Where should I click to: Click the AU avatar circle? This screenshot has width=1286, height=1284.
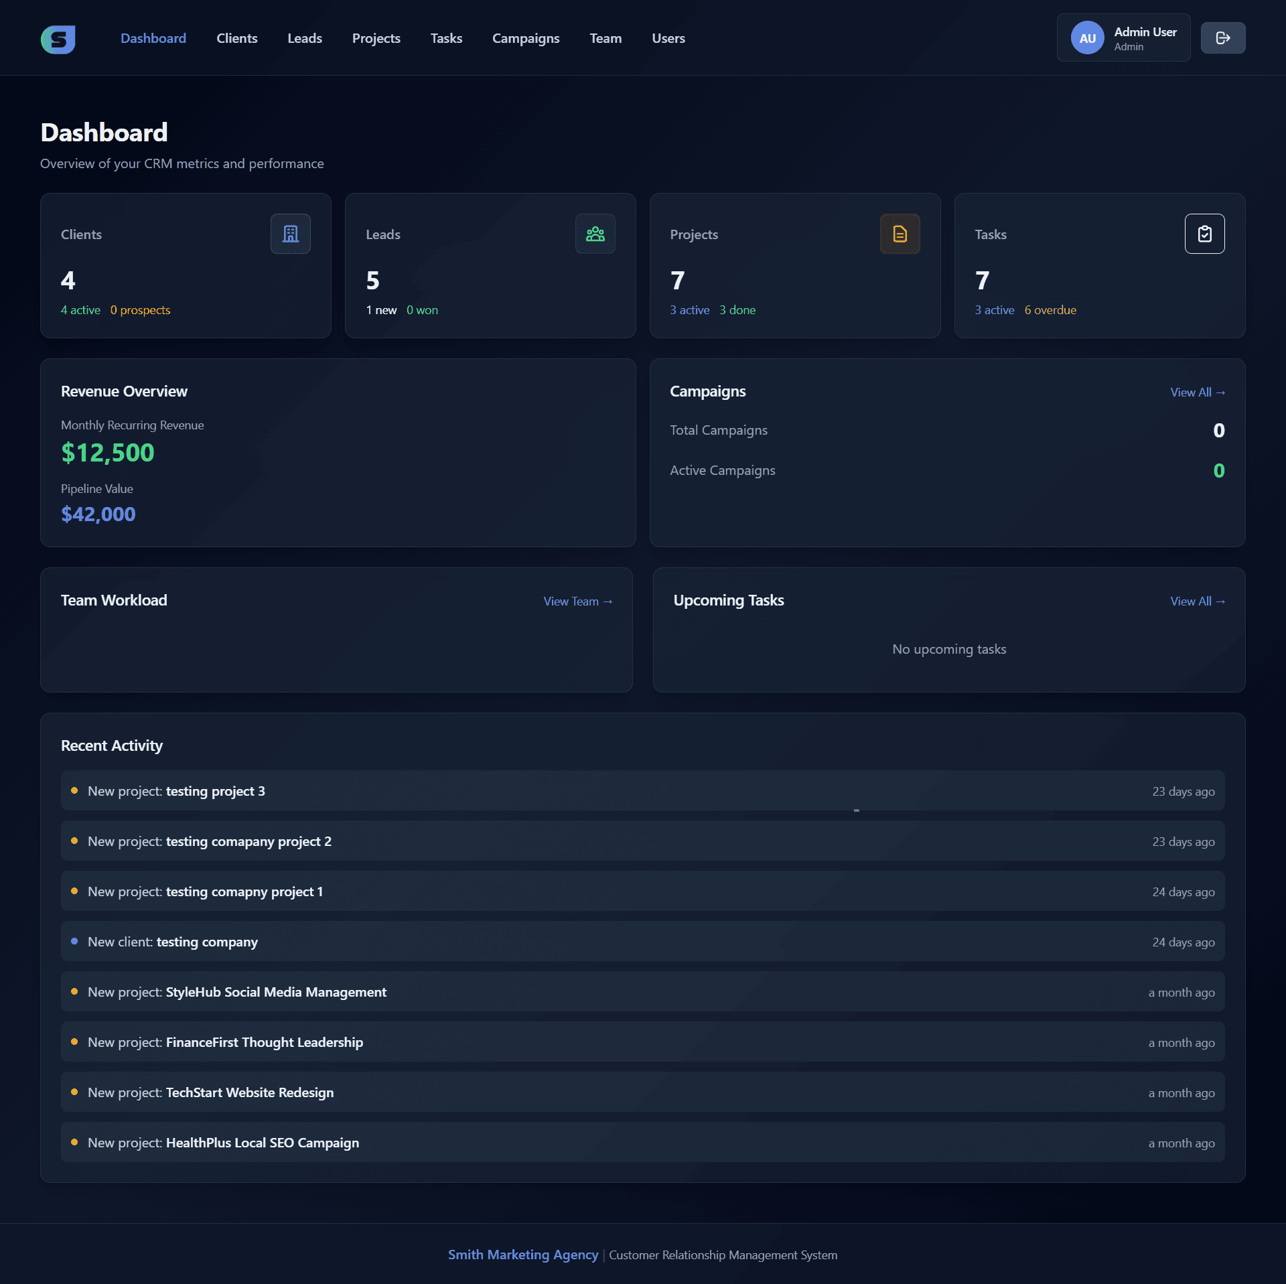[1087, 38]
